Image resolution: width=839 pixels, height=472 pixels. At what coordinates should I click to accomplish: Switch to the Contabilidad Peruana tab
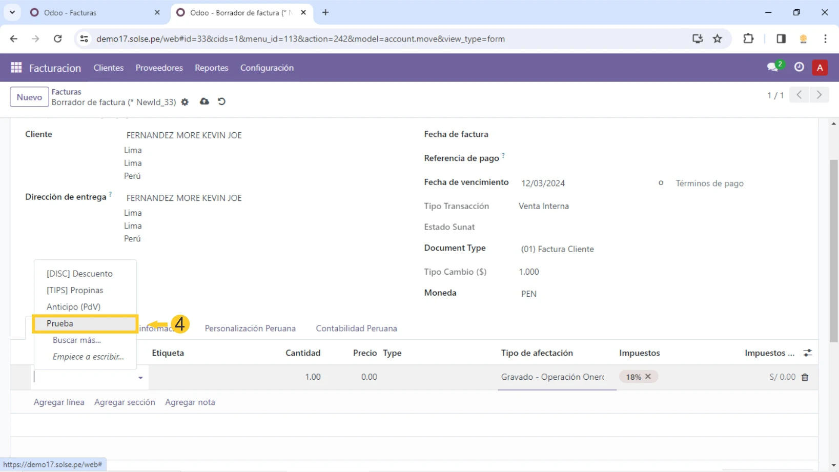(356, 329)
